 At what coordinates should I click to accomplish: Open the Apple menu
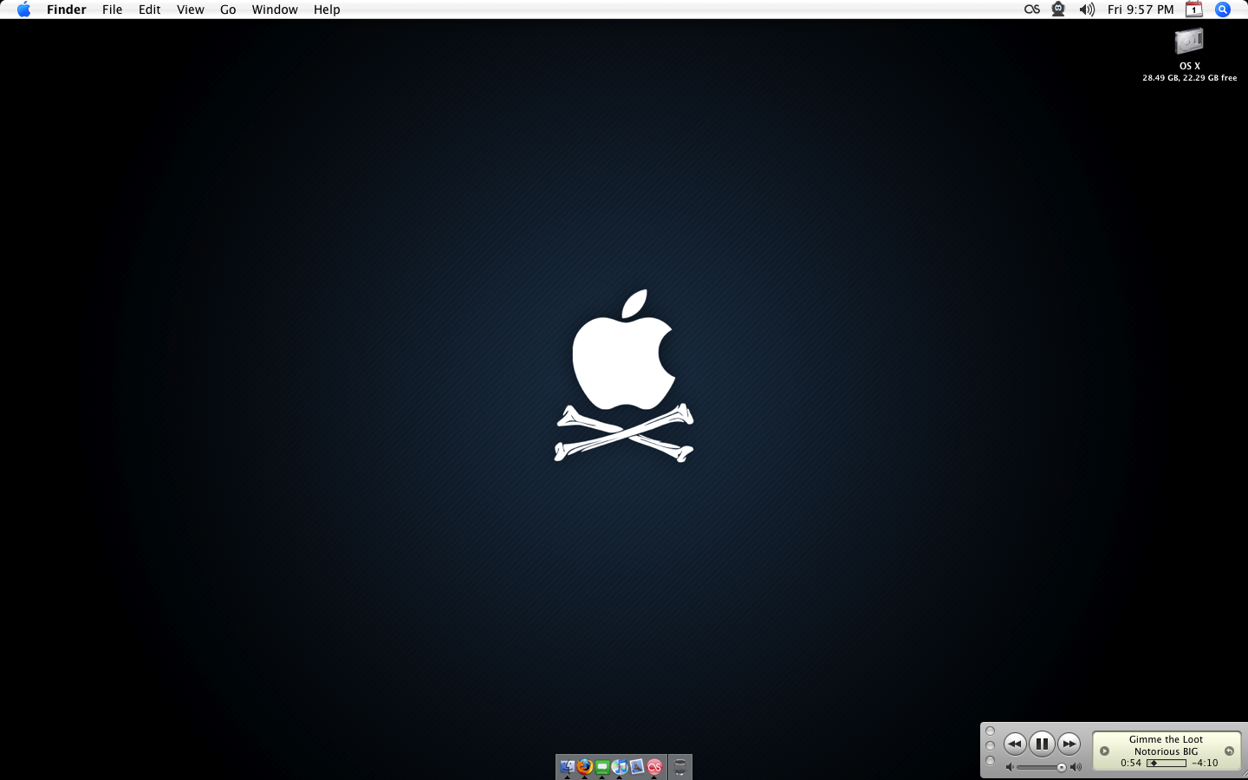[x=23, y=10]
